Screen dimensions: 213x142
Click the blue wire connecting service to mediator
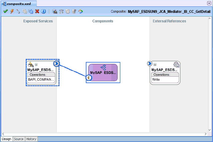click(72, 71)
